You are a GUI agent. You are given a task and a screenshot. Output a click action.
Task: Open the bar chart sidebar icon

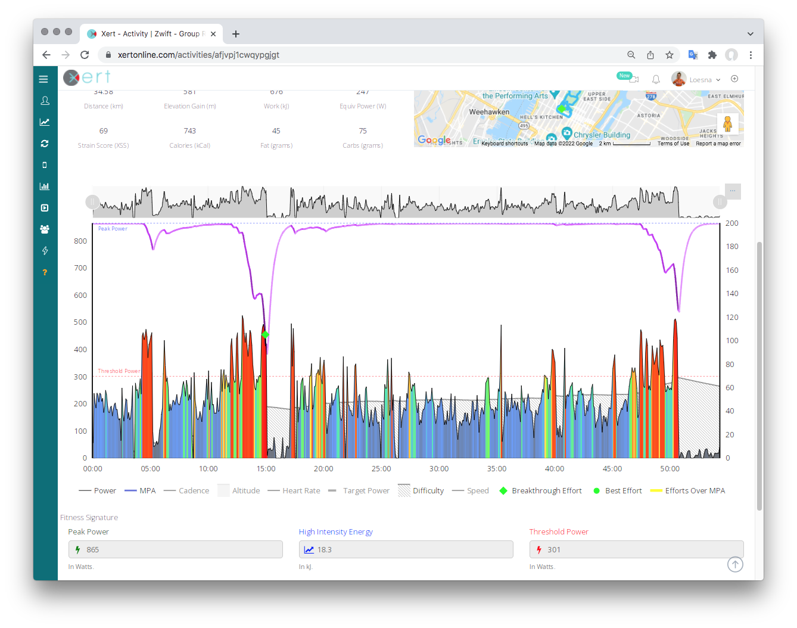tap(45, 186)
